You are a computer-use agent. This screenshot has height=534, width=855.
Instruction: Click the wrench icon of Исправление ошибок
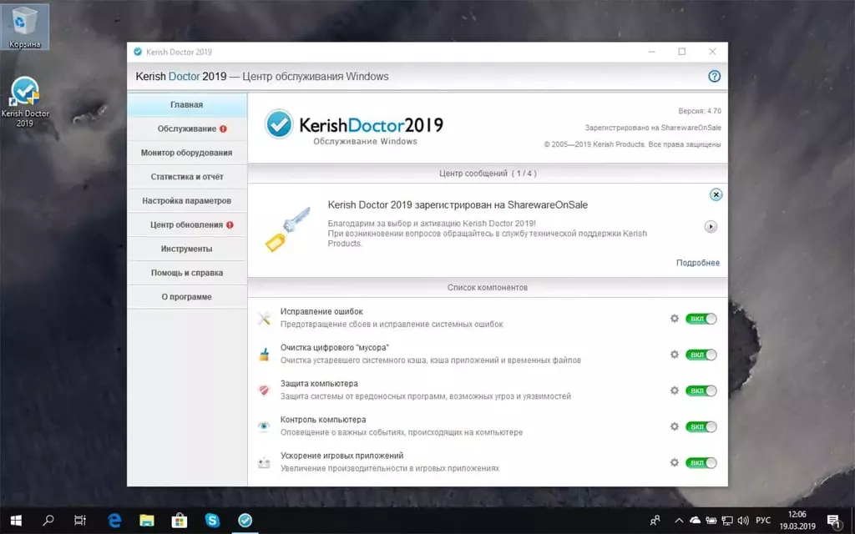264,319
